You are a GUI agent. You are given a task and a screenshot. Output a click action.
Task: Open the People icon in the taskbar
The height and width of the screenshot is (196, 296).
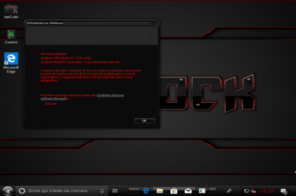tap(229, 191)
